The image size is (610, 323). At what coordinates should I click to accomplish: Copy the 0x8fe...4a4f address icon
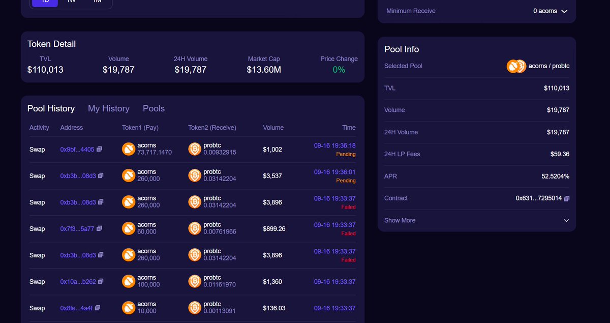[x=98, y=308]
